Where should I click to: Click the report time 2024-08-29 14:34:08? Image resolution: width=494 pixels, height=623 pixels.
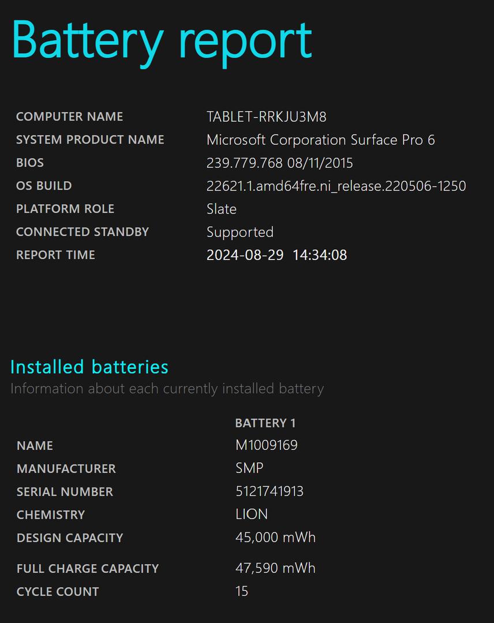coord(276,255)
